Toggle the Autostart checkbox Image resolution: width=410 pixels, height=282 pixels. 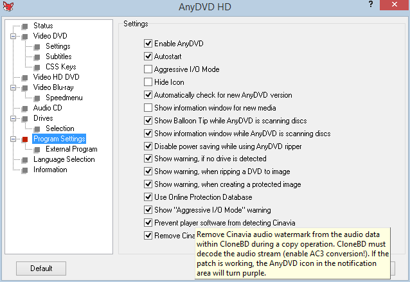pos(148,56)
